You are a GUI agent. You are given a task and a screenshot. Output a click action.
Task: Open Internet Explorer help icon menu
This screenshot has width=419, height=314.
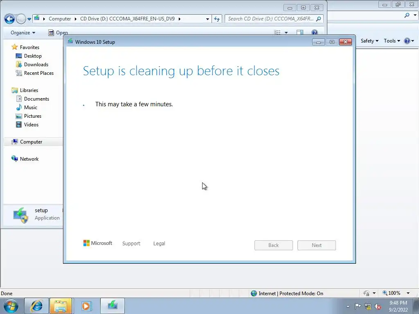point(409,41)
